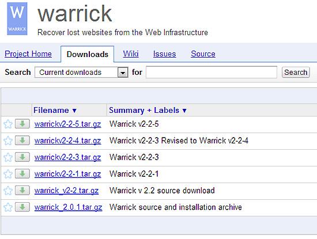Select the Downloads tab
This screenshot has width=317, height=239.
pos(88,54)
